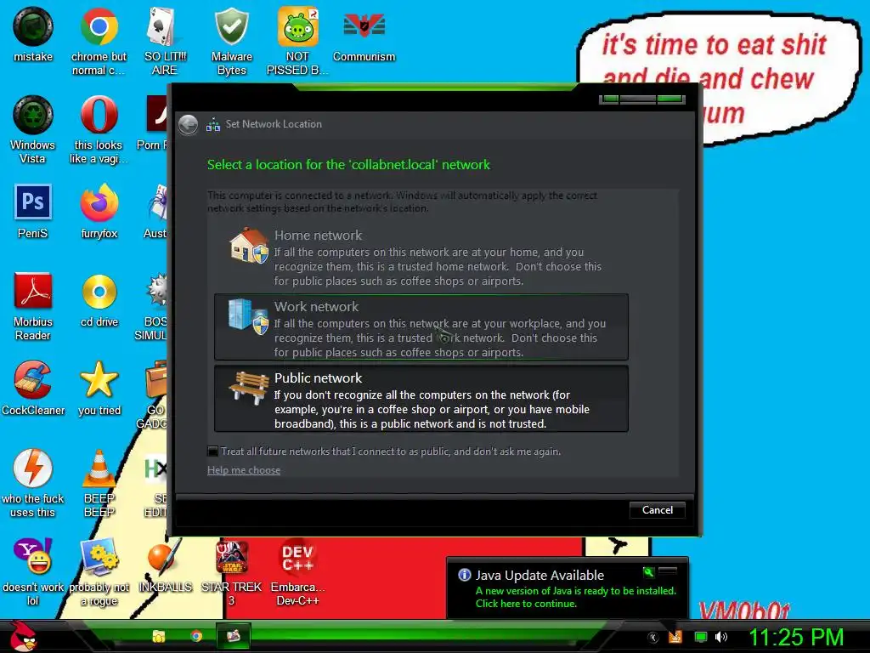The image size is (870, 653).
Task: Open the 'Morbius Reader' Adobe icon
Action: [x=33, y=306]
